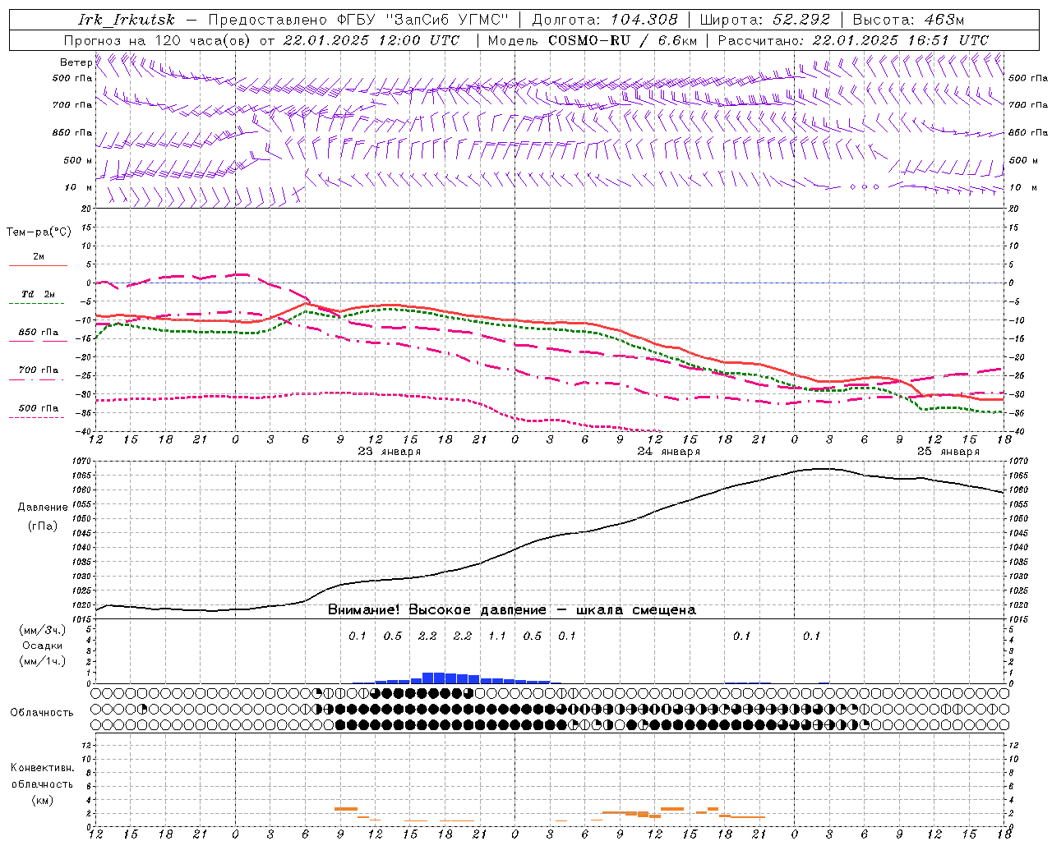
Task: Click the Рассчитано: 22.01.2025 16:51 UTC text
Action: tap(853, 40)
